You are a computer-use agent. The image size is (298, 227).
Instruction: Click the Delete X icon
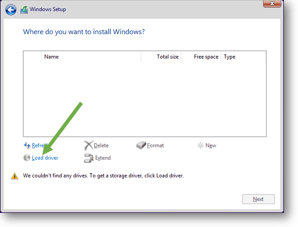tap(88, 146)
